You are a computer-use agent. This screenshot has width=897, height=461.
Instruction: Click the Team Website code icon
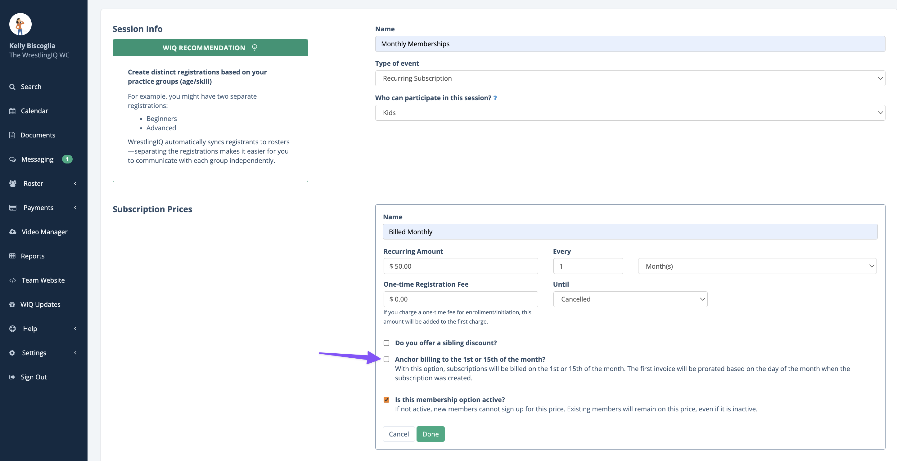[13, 280]
